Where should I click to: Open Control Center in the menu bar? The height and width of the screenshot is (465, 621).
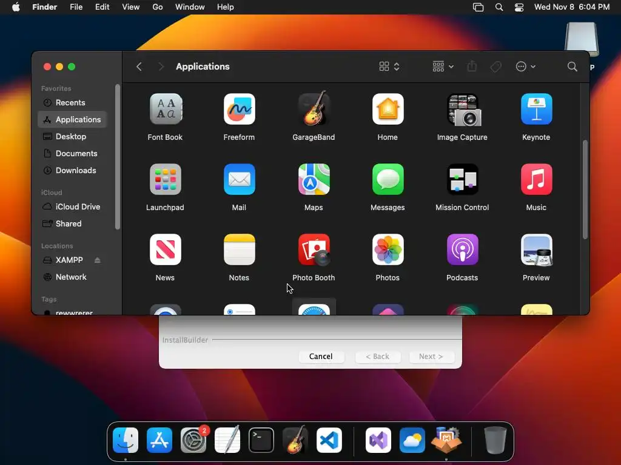(x=519, y=7)
